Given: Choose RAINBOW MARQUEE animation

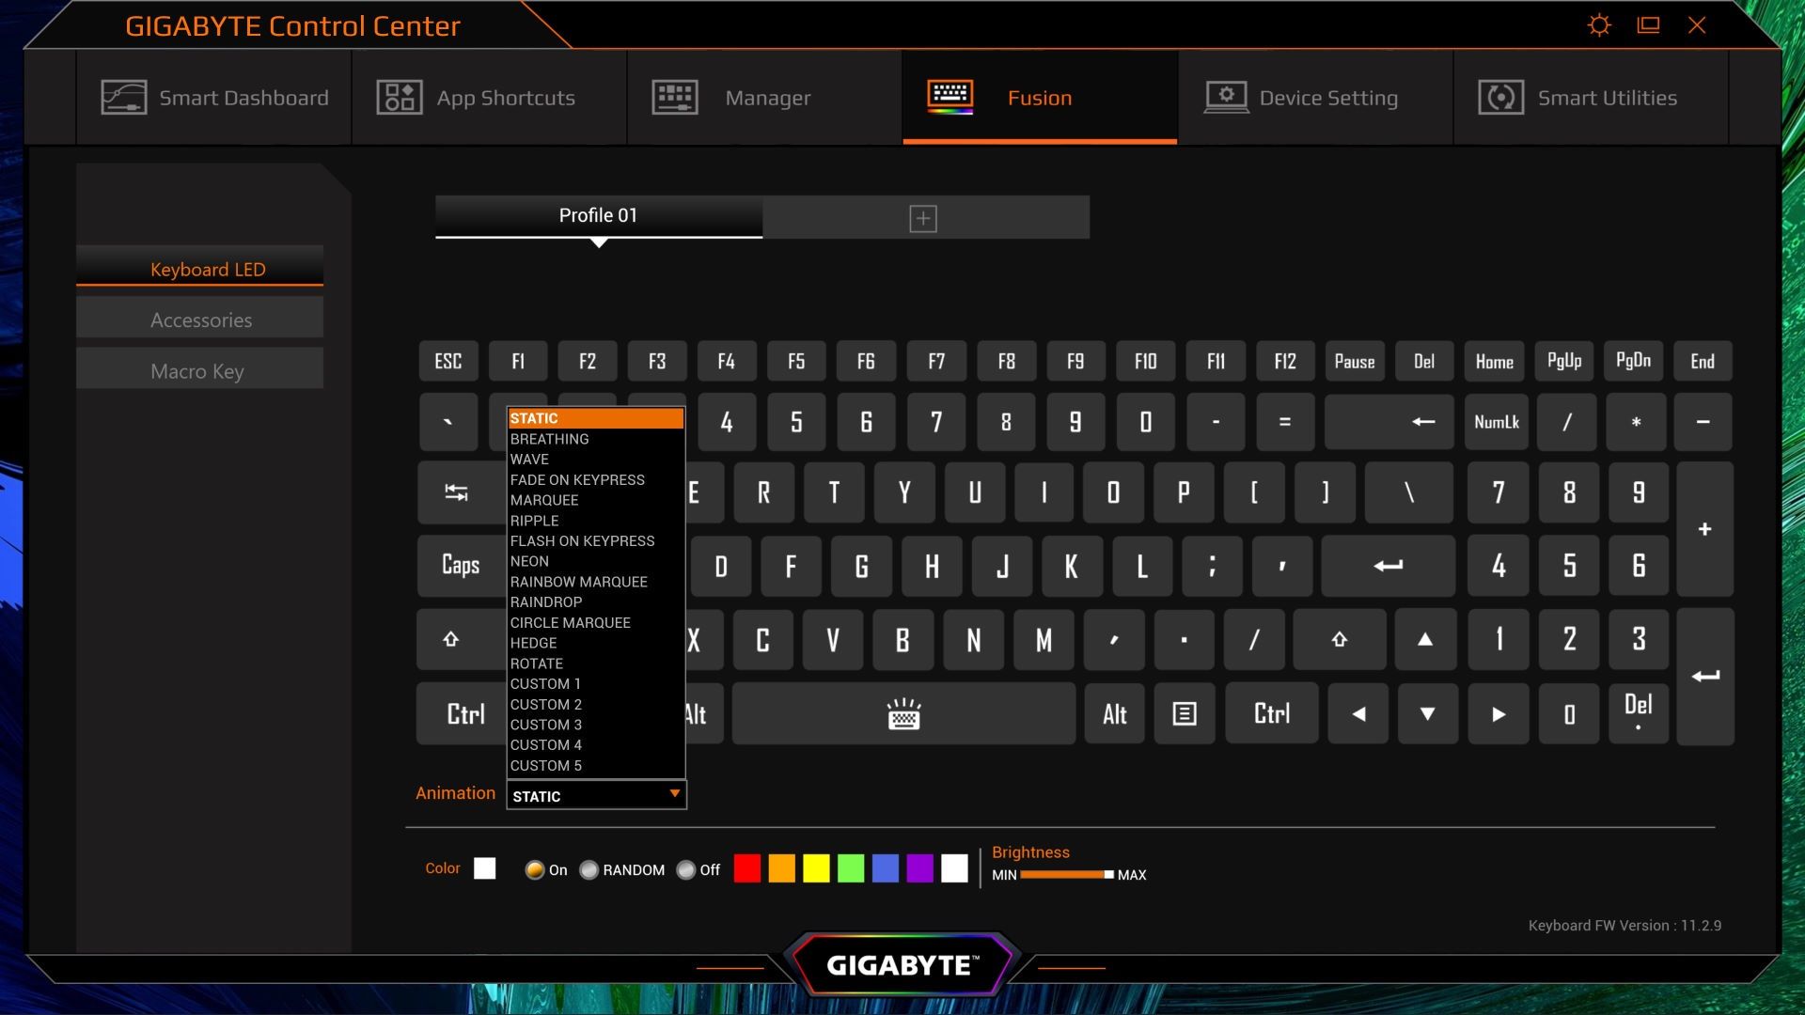Looking at the screenshot, I should click(595, 582).
